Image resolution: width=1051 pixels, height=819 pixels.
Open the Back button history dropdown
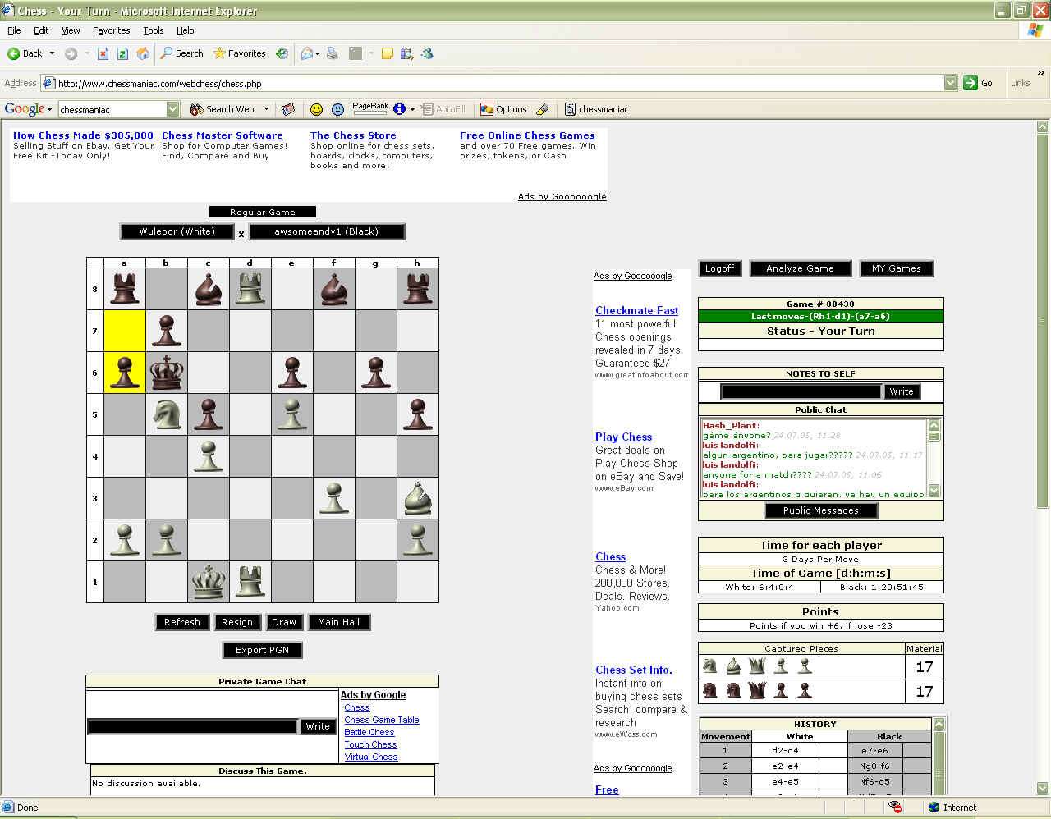(x=52, y=53)
